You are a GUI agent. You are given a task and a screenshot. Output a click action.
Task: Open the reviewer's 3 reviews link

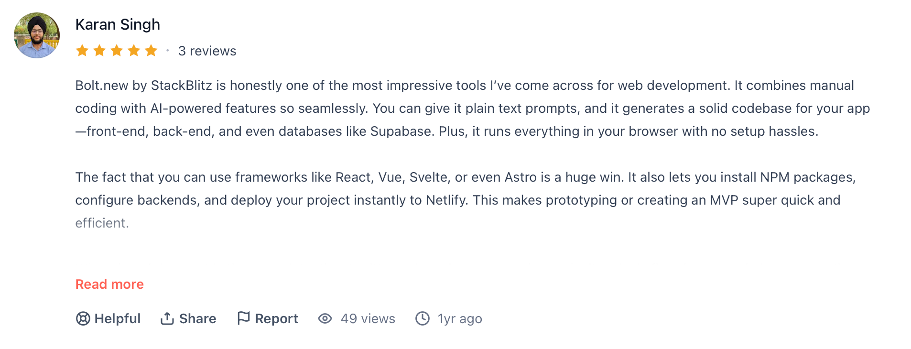tap(207, 51)
